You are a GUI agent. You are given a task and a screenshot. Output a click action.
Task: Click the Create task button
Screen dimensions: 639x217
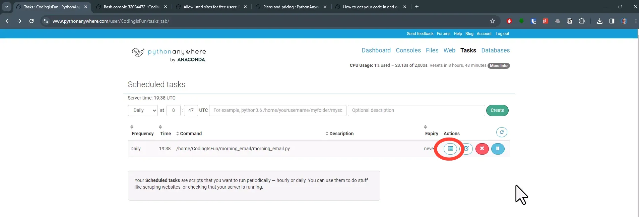tap(497, 111)
